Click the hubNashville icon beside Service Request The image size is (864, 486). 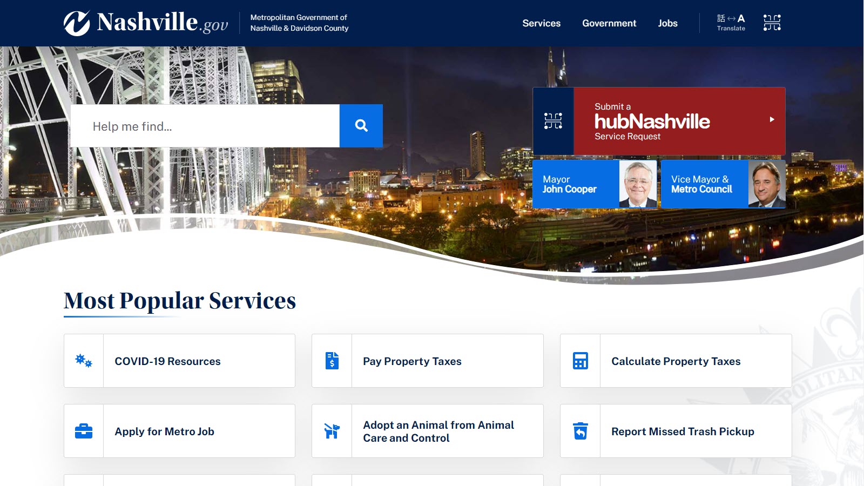(553, 121)
